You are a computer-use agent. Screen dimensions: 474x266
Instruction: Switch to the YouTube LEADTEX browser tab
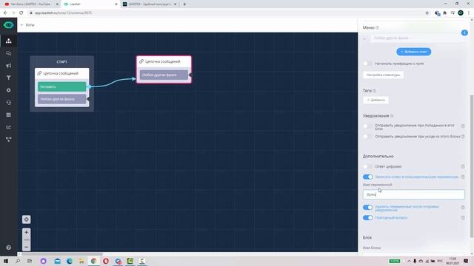30,4
